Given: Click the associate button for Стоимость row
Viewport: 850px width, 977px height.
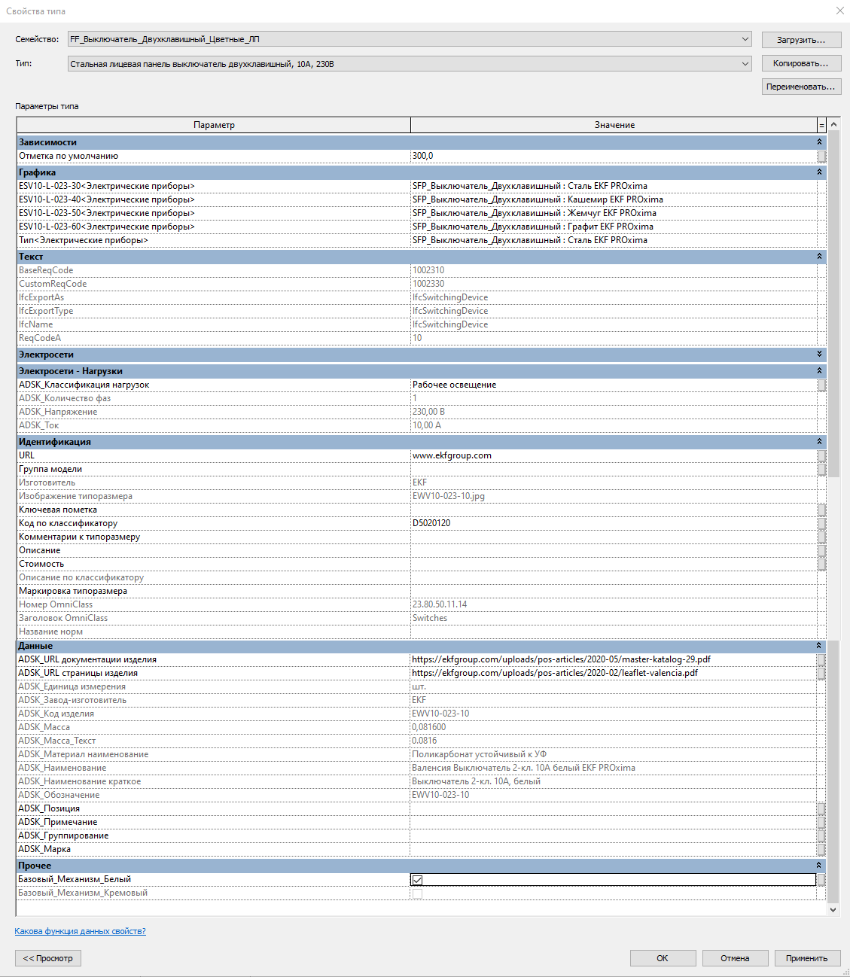Looking at the screenshot, I should tap(822, 565).
